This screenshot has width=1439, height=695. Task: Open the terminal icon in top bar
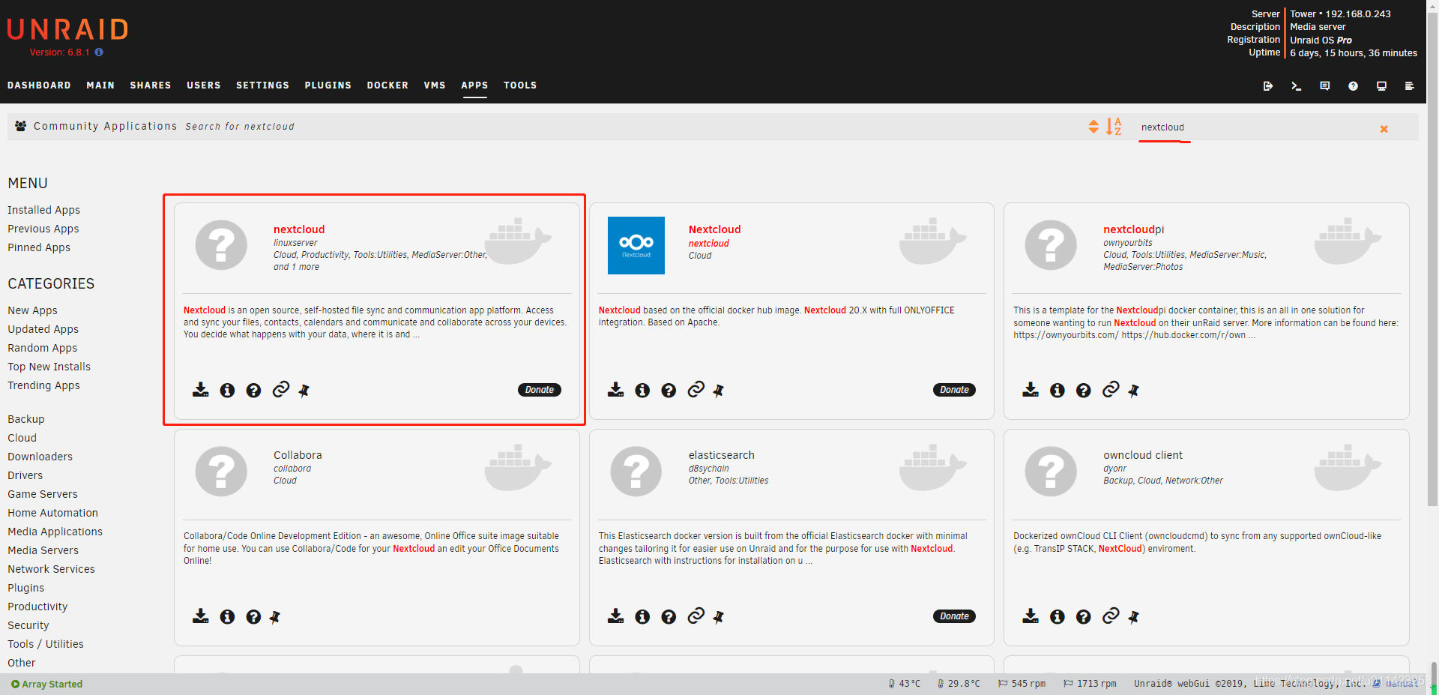point(1296,86)
